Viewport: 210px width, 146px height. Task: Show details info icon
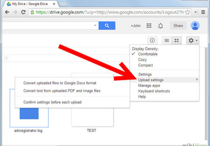[x=152, y=41]
